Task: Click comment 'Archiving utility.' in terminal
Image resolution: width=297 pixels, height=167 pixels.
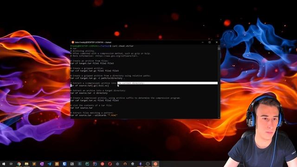Action: pyautogui.click(x=84, y=51)
